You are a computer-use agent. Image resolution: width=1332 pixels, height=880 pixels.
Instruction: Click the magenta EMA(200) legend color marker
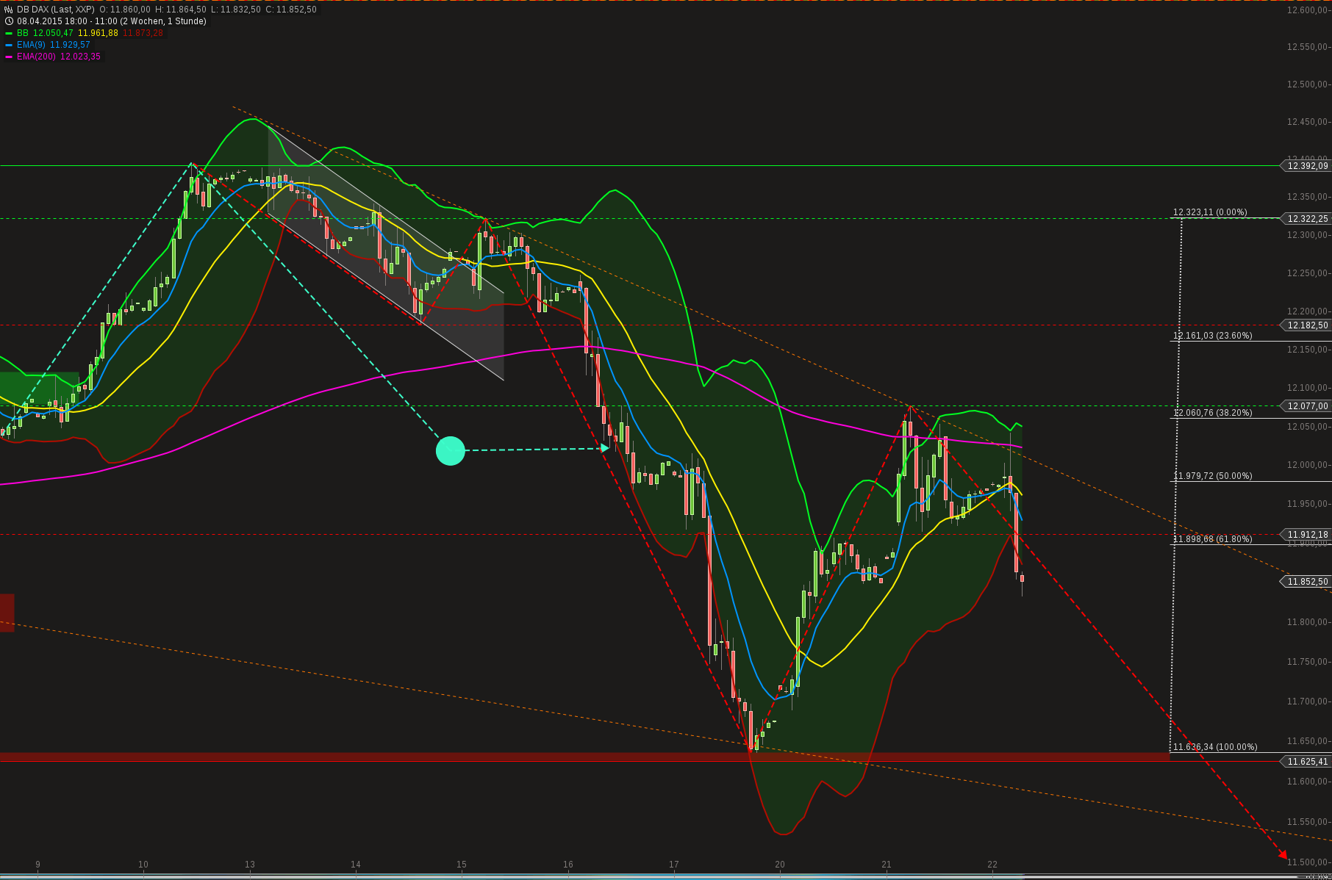[x=9, y=57]
